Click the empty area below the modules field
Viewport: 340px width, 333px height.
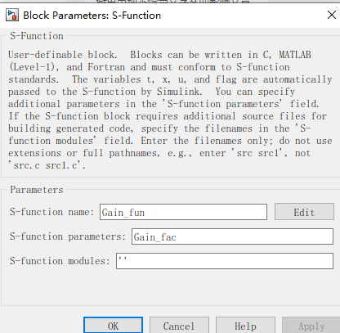[170, 288]
